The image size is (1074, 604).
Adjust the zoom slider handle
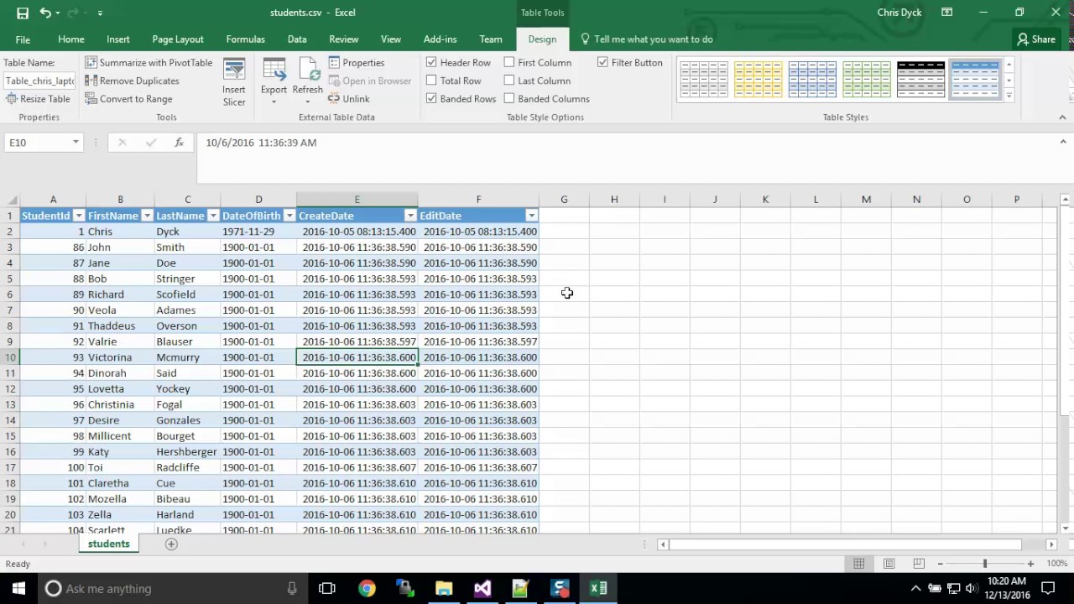click(985, 564)
